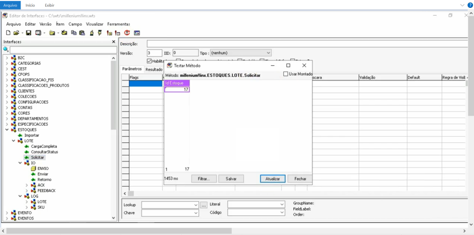Image resolution: width=474 pixels, height=235 pixels.
Task: Click the green Importar method icon
Action: pyautogui.click(x=21, y=136)
